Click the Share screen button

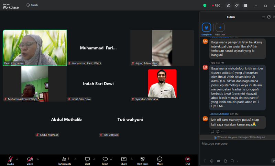point(124,161)
